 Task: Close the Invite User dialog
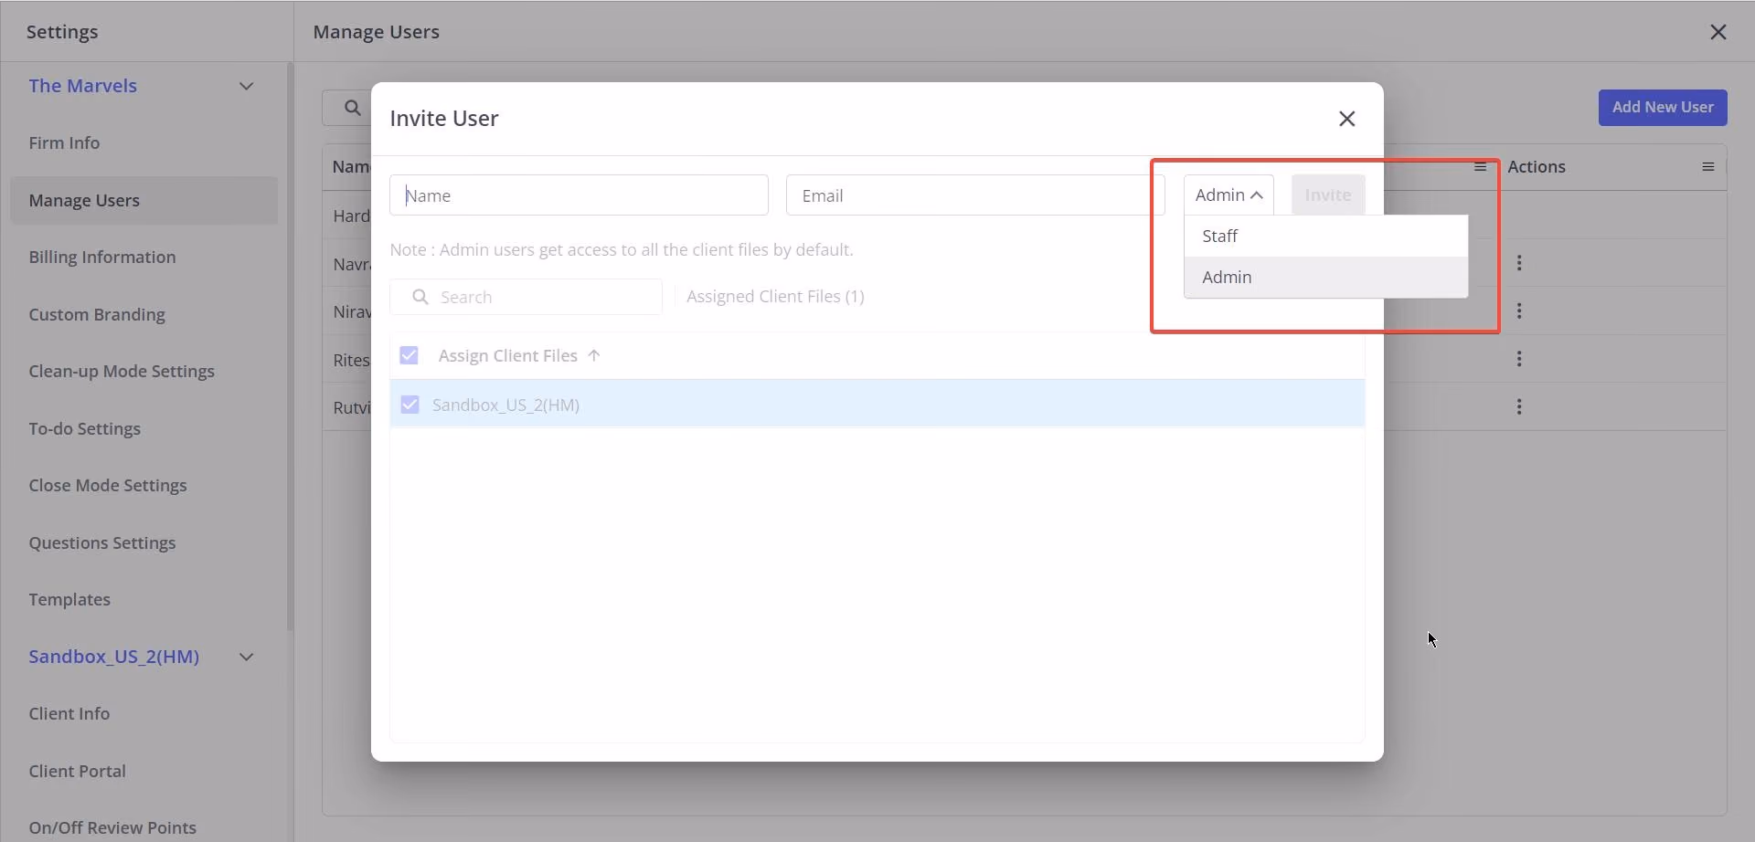point(1346,119)
